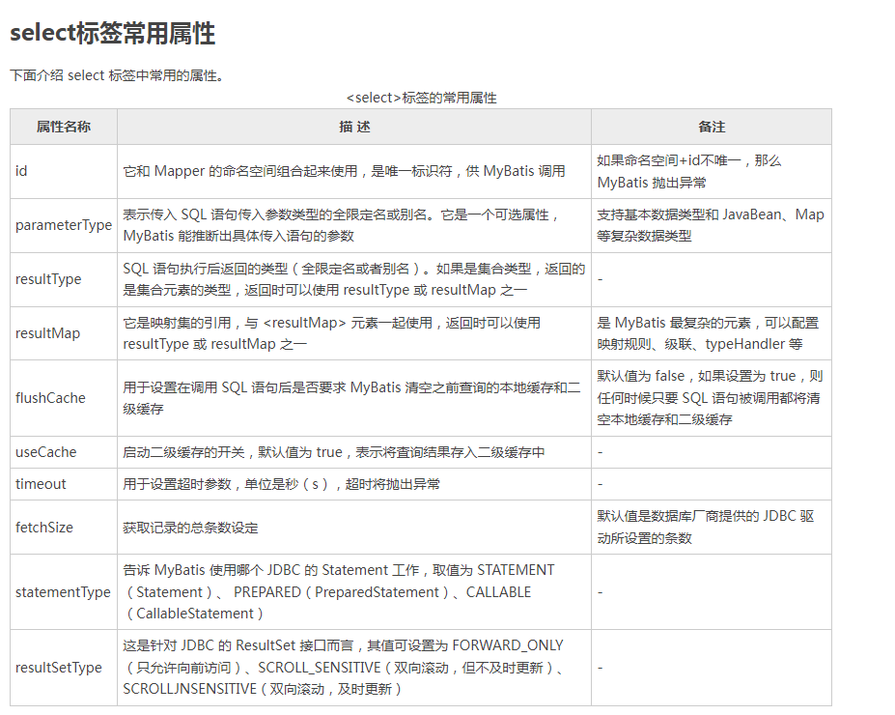Click the statementType description mentioning CallableStatement
Screen dimensions: 895x715
339,591
